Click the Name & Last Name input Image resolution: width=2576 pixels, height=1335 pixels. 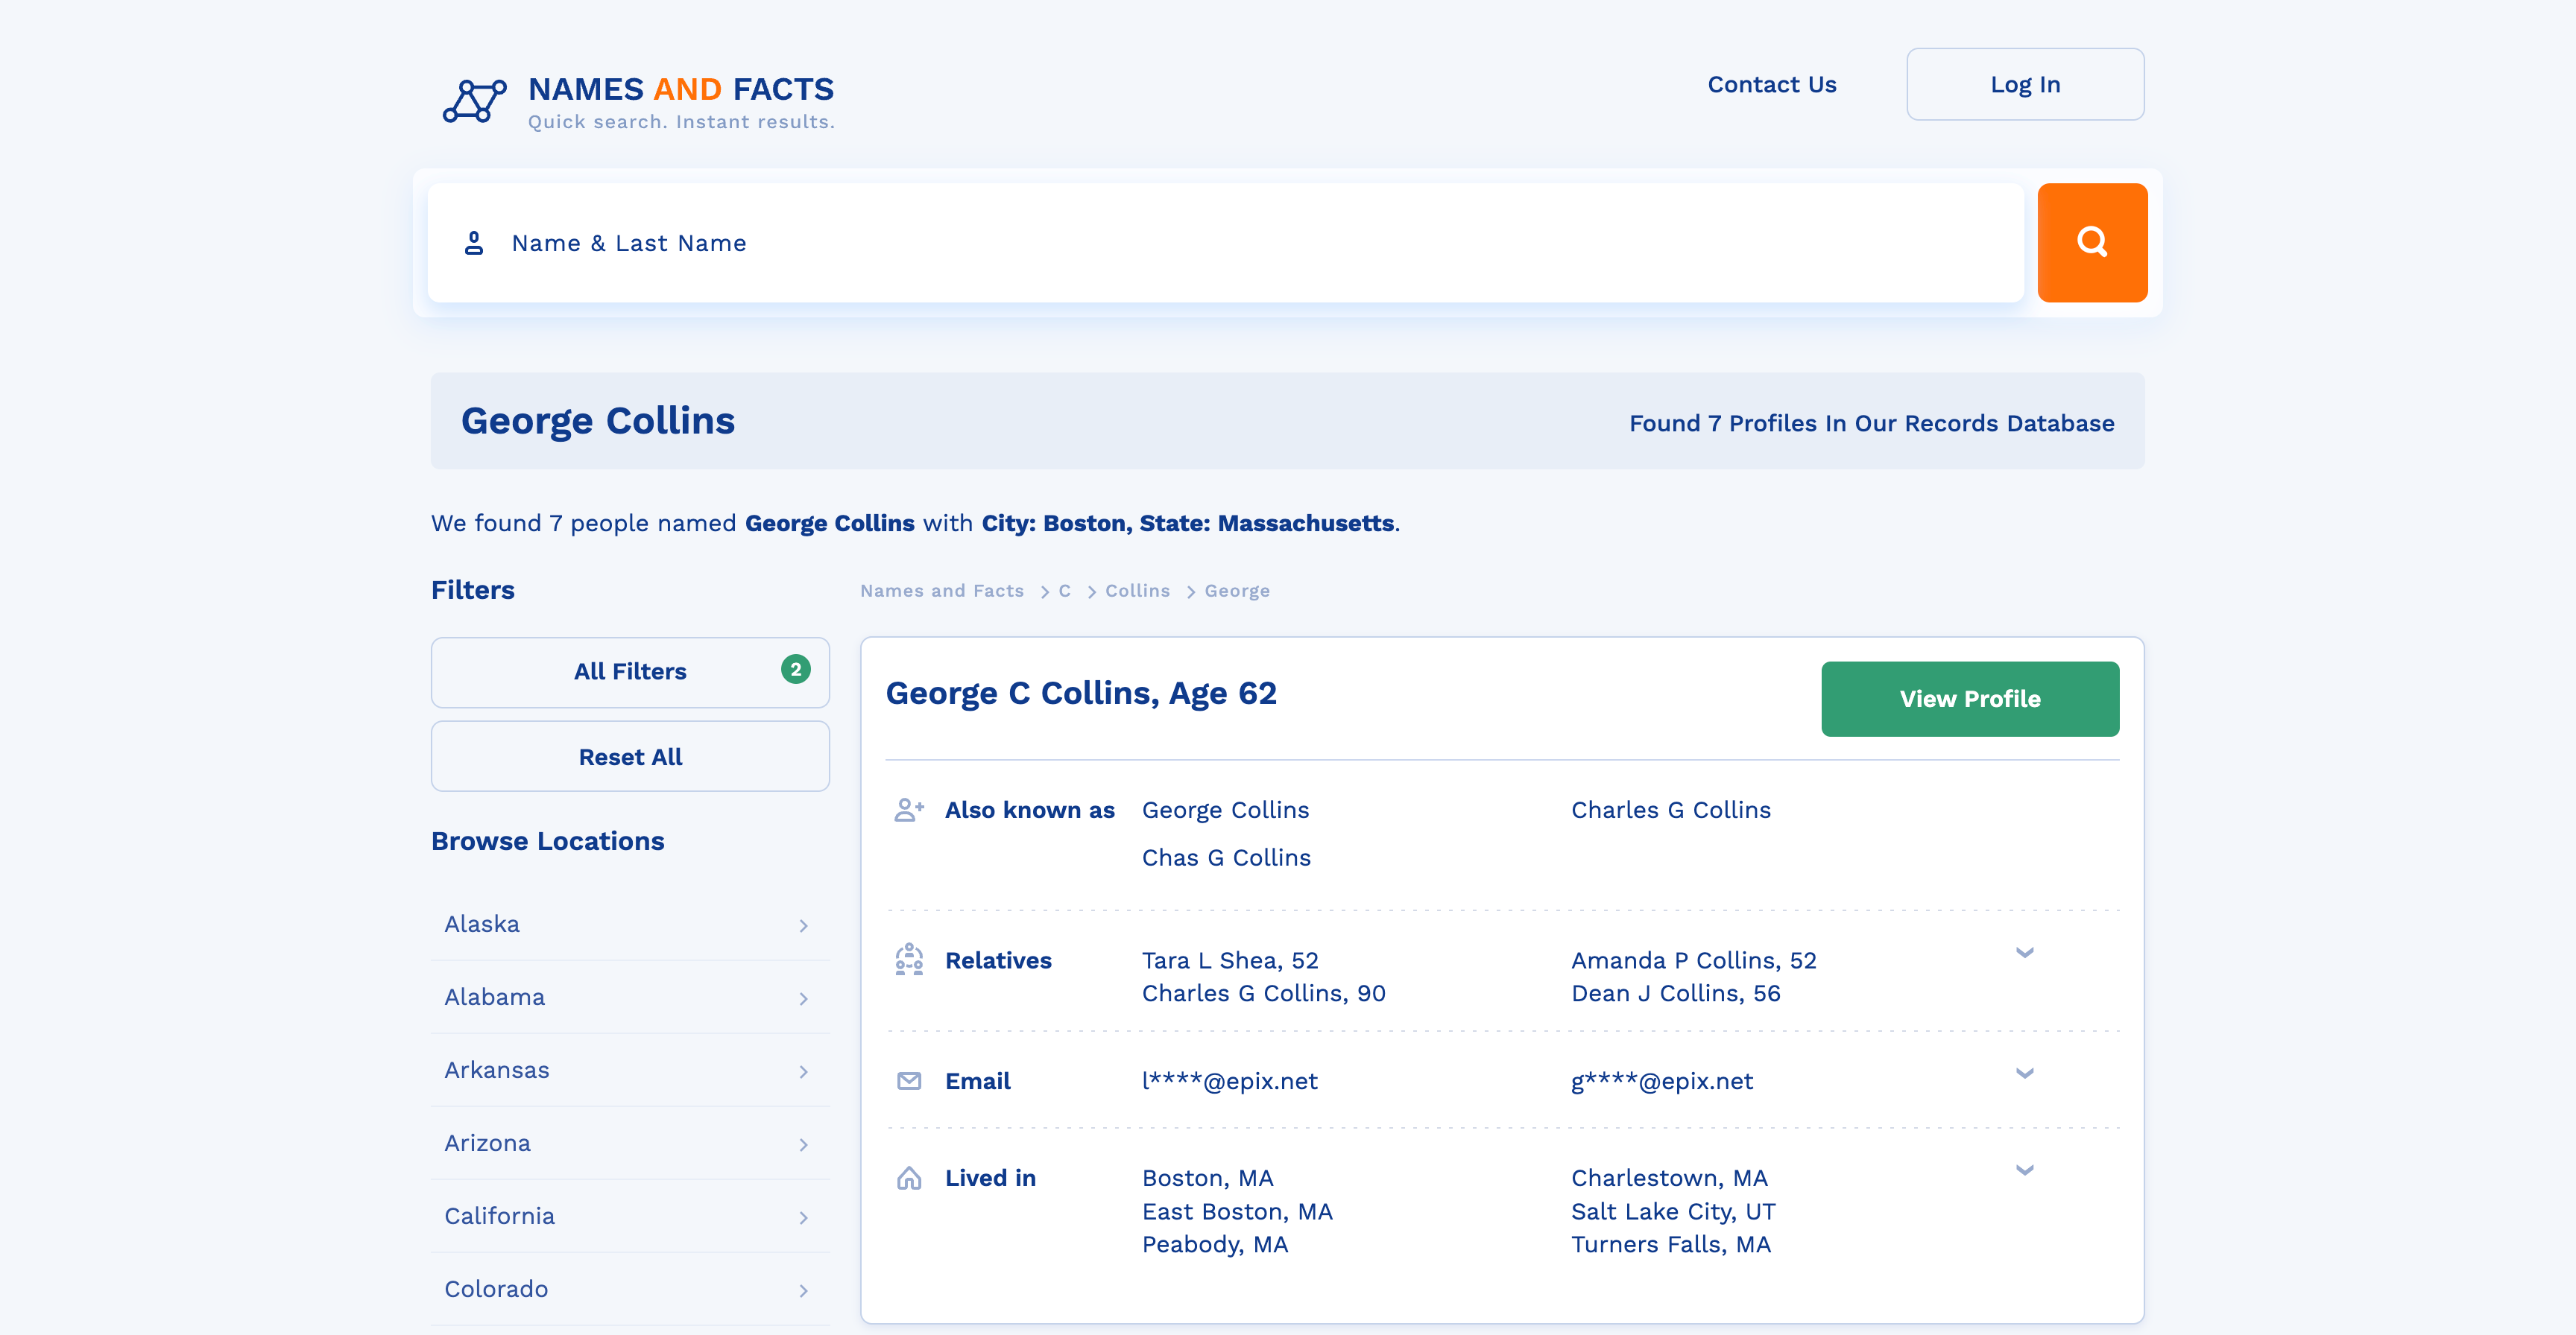[x=1226, y=242]
